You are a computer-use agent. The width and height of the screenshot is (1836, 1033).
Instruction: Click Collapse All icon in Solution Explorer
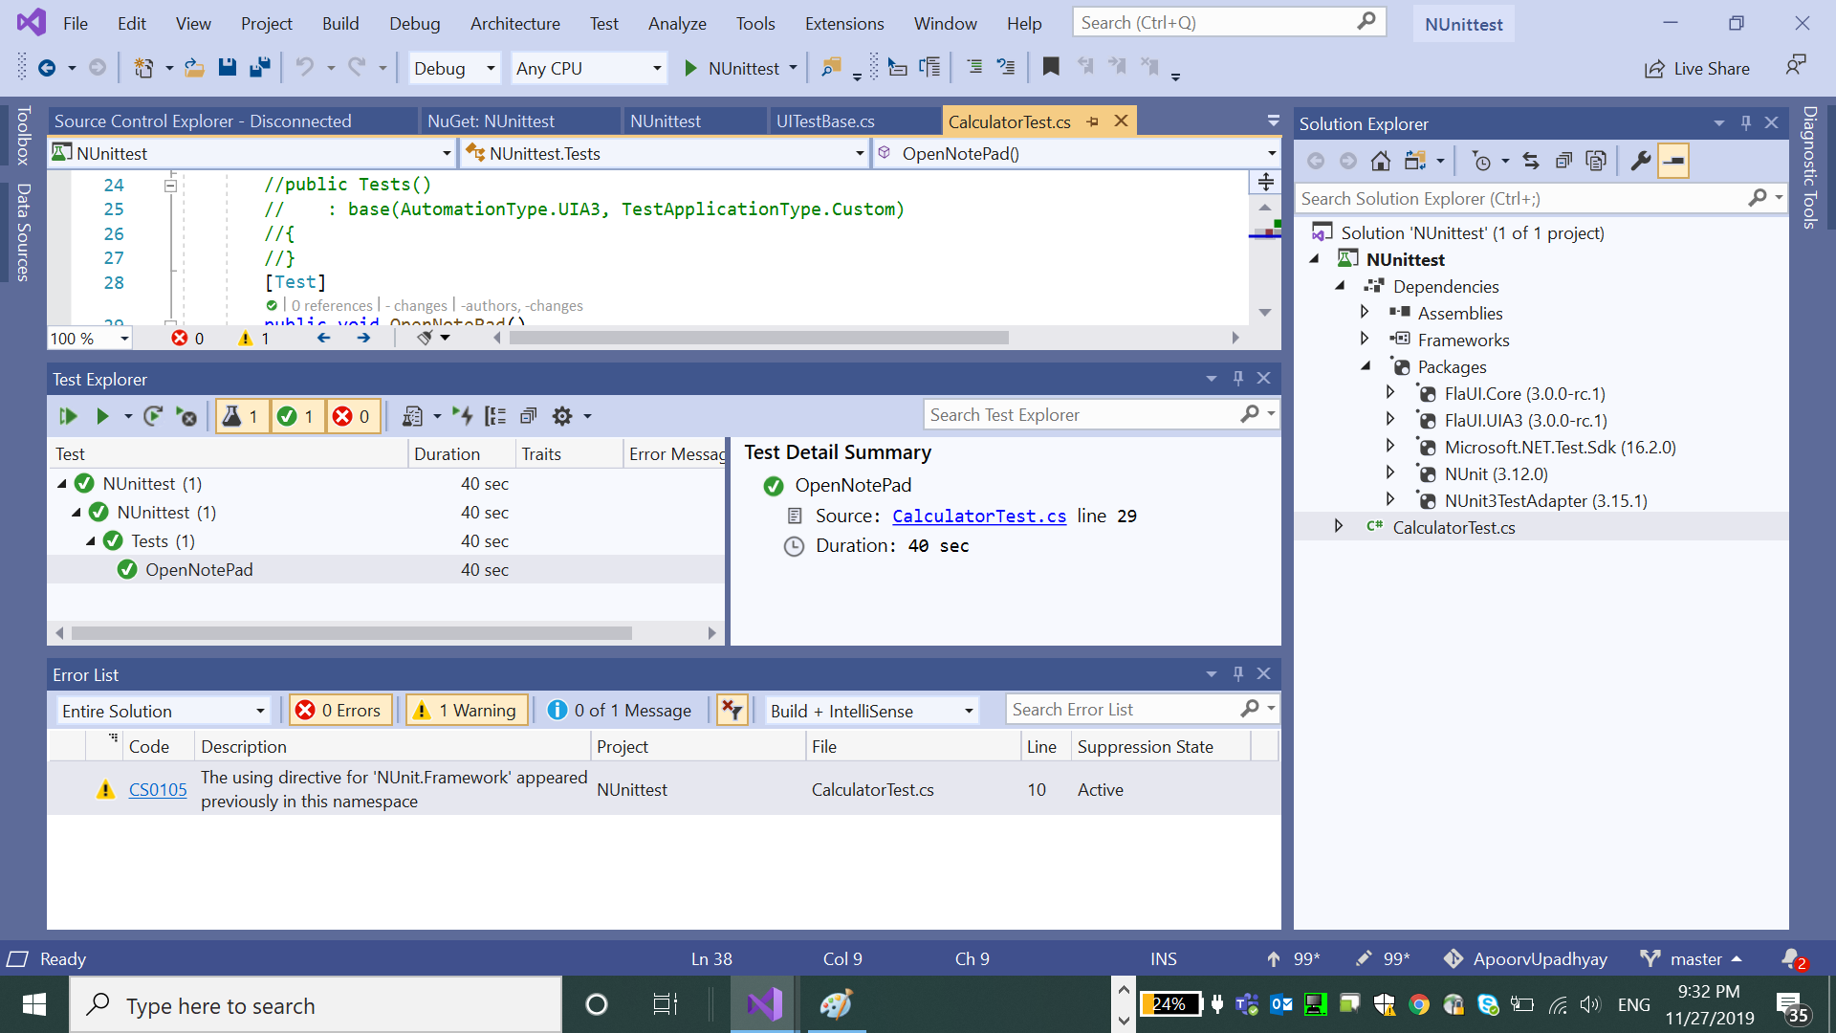coord(1563,161)
